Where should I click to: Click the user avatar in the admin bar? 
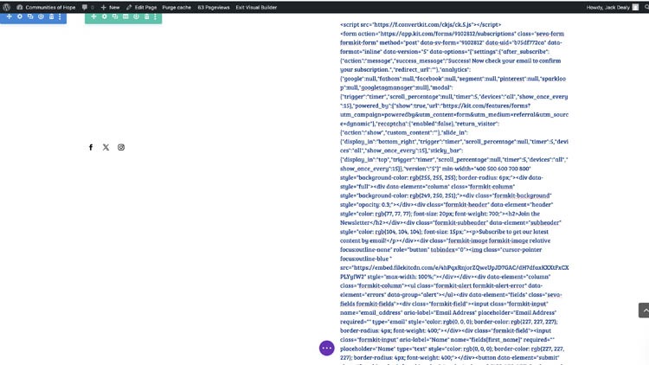pyautogui.click(x=635, y=7)
